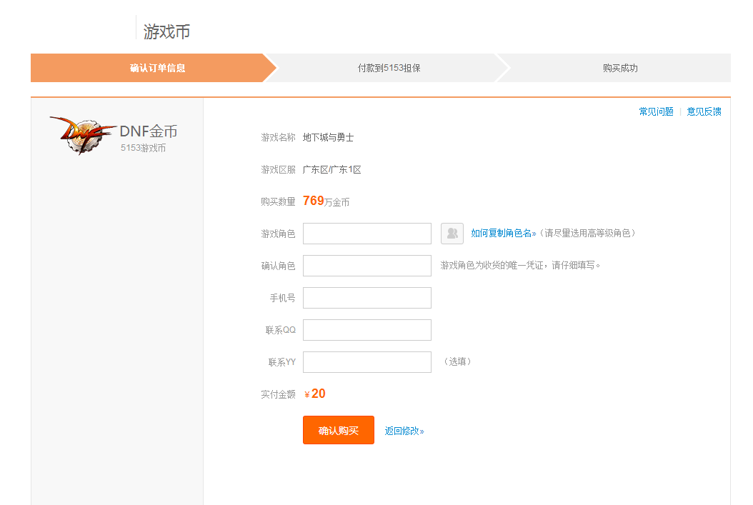Click into the 联系QQ input field
This screenshot has height=505, width=753.
[x=366, y=329]
